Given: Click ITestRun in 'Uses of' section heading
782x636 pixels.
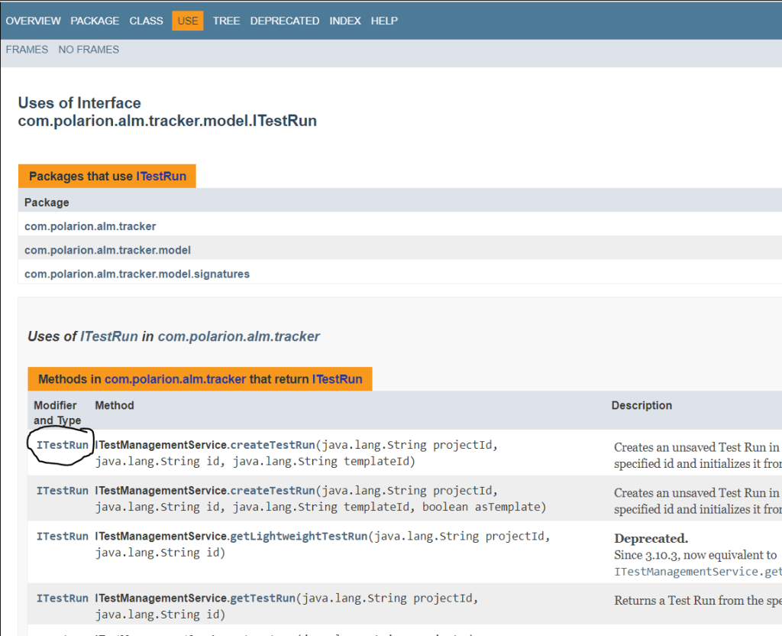Looking at the screenshot, I should click(x=109, y=336).
